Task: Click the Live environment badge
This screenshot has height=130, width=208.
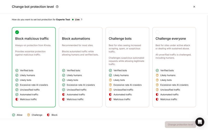Action: [x=76, y=19]
